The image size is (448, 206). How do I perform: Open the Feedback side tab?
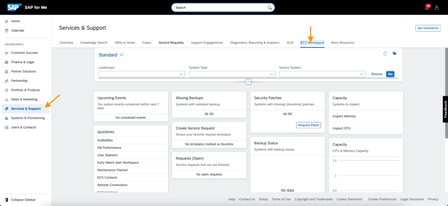(x=445, y=109)
